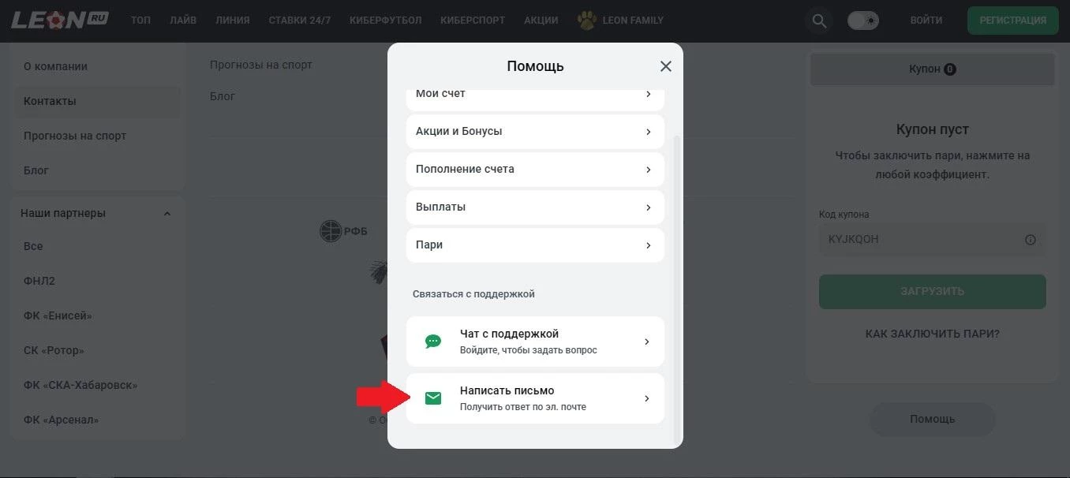
Task: Switch to the ЛАЙВ section
Action: 183,21
